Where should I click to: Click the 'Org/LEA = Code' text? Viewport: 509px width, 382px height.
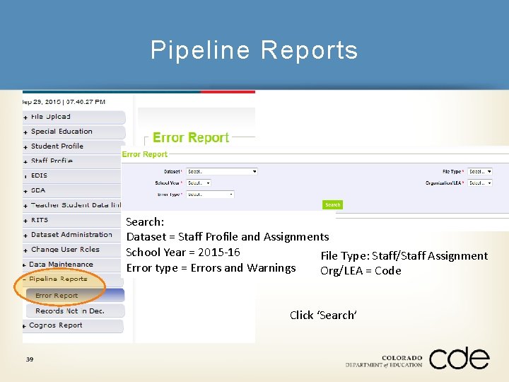click(361, 271)
